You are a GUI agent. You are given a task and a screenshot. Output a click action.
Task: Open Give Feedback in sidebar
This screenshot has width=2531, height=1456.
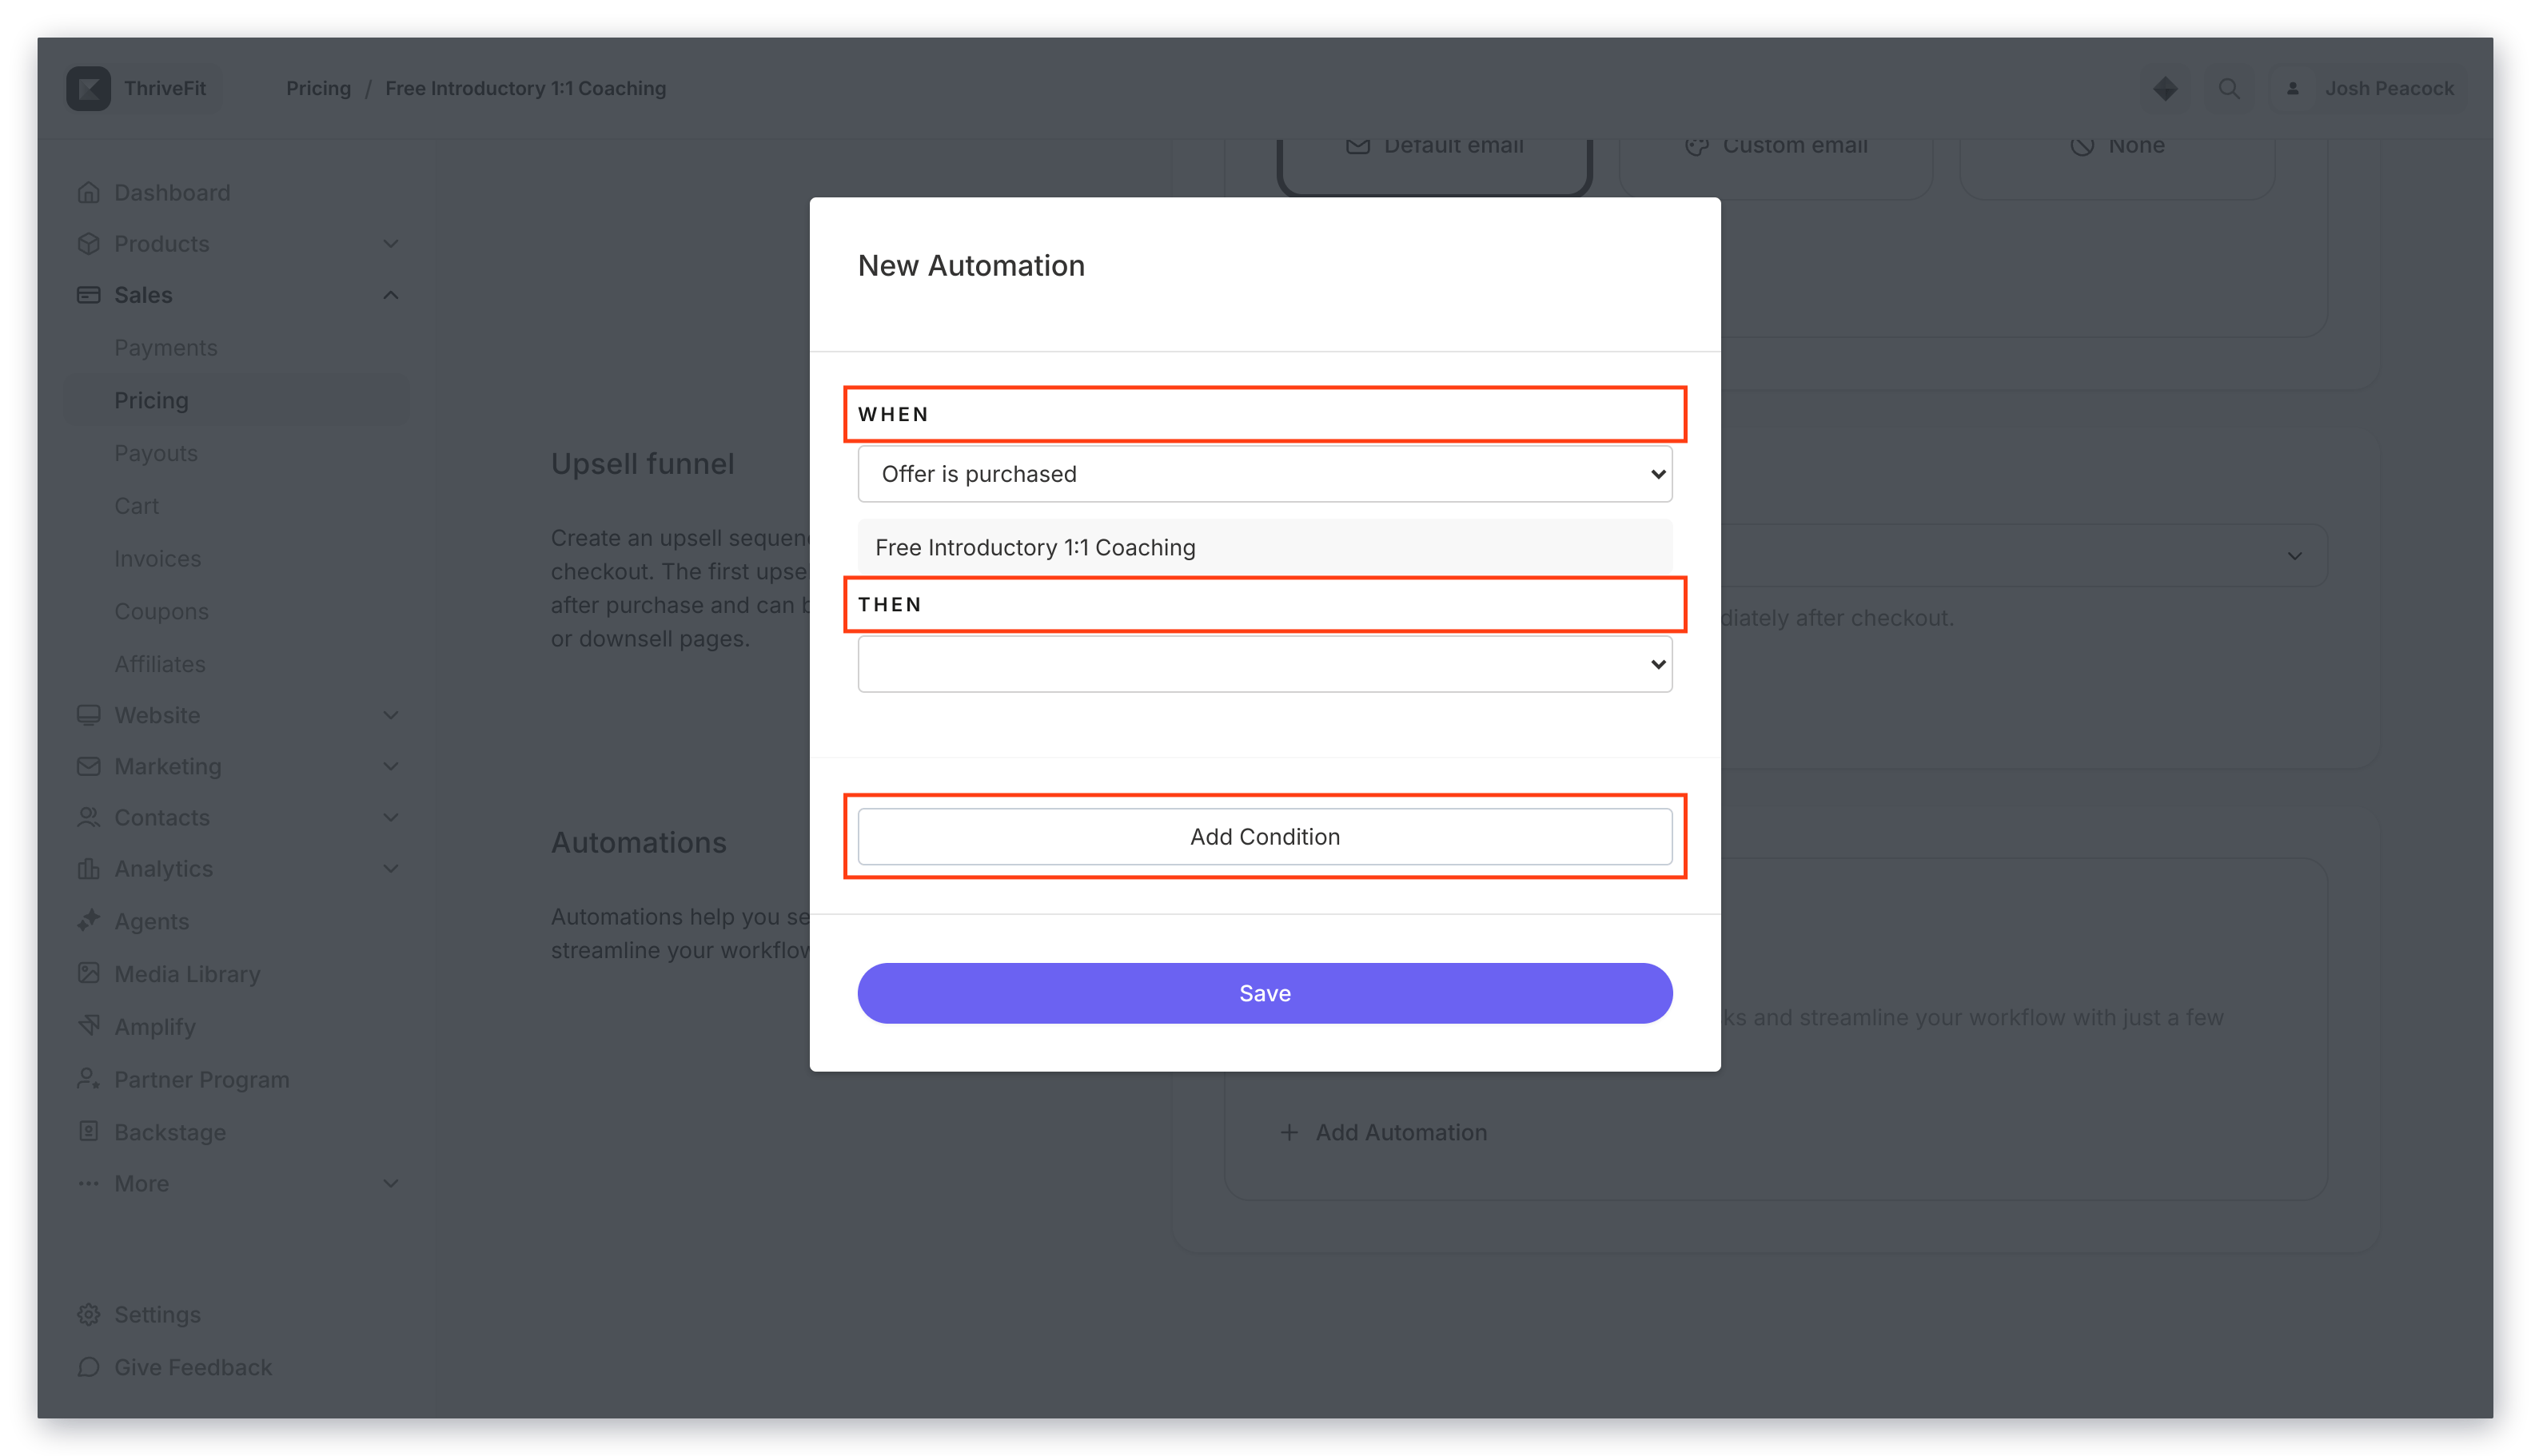pos(193,1366)
